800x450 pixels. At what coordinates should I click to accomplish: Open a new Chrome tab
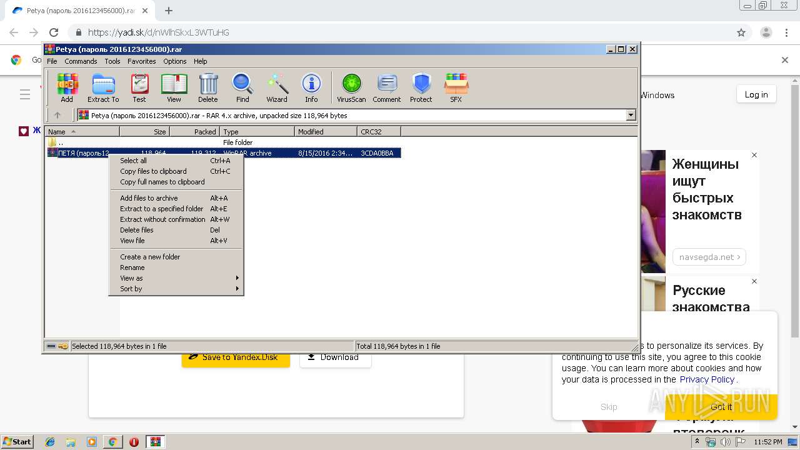169,11
